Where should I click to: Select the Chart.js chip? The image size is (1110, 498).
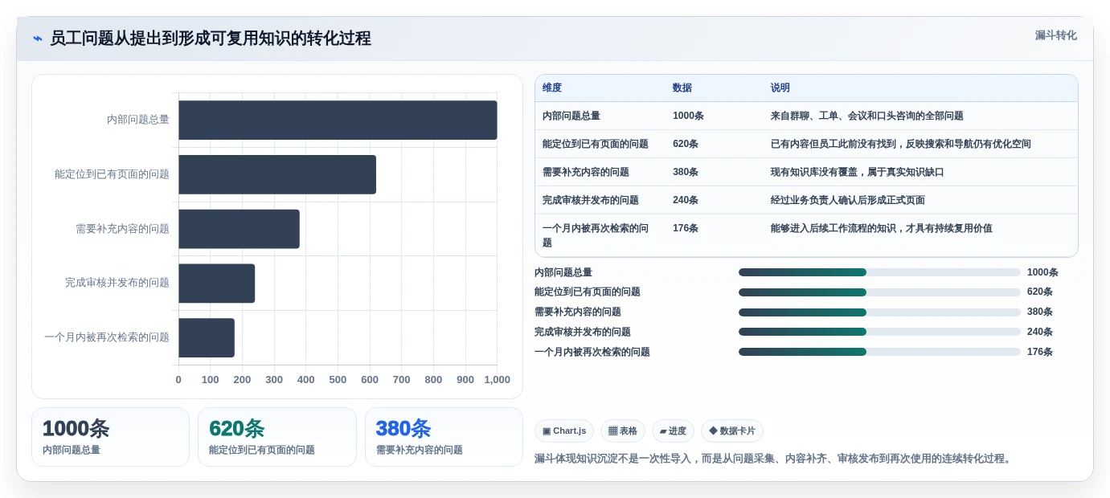(x=564, y=431)
